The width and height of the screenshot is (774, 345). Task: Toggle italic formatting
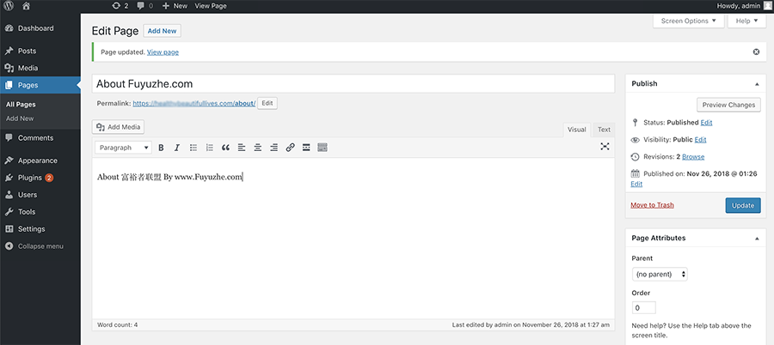coord(177,148)
